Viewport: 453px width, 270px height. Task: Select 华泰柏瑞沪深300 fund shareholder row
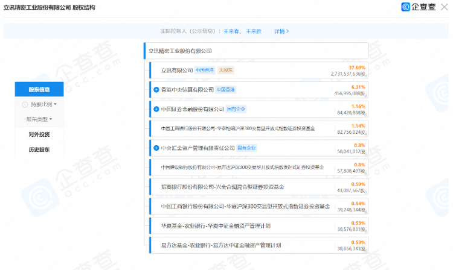259,129
